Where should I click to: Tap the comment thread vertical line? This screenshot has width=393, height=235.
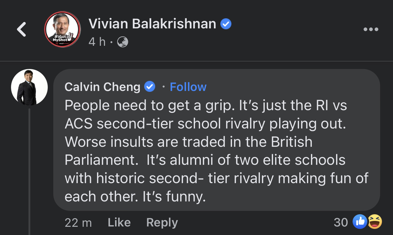tap(29, 171)
